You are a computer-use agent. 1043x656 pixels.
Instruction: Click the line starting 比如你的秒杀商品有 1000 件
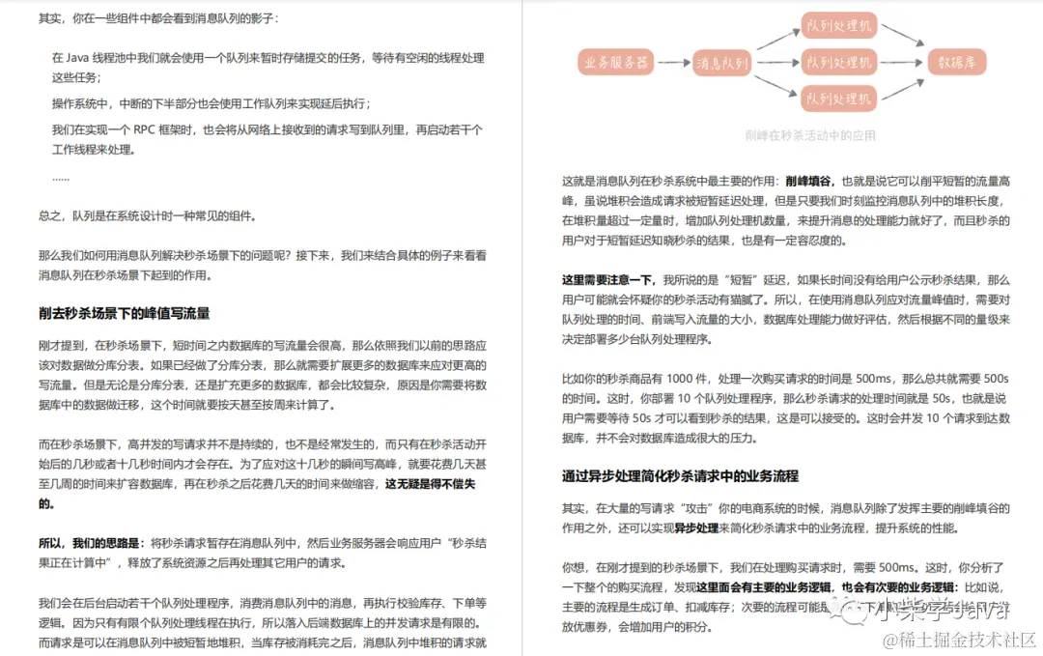785,379
